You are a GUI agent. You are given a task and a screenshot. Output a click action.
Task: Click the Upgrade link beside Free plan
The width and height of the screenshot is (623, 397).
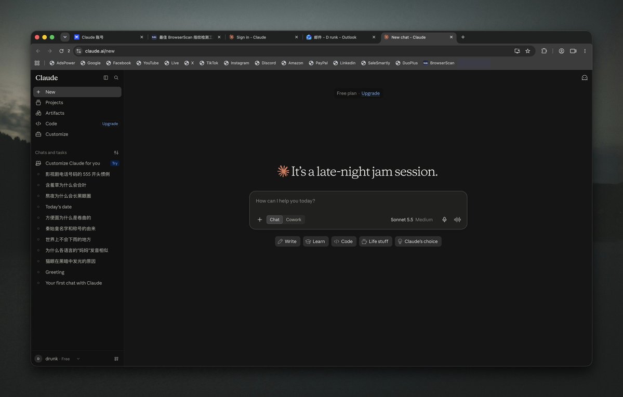370,93
